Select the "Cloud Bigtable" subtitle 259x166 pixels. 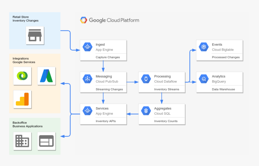[x=223, y=50]
